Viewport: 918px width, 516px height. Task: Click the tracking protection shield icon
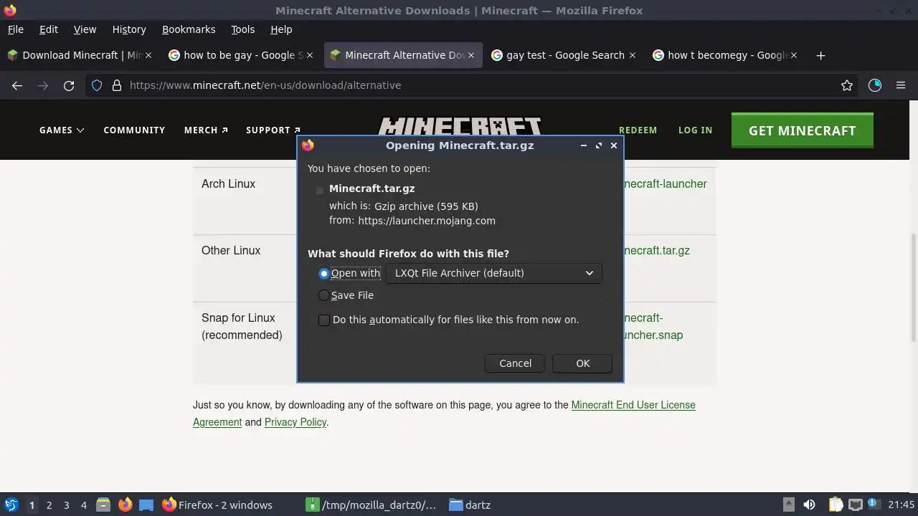coord(97,85)
